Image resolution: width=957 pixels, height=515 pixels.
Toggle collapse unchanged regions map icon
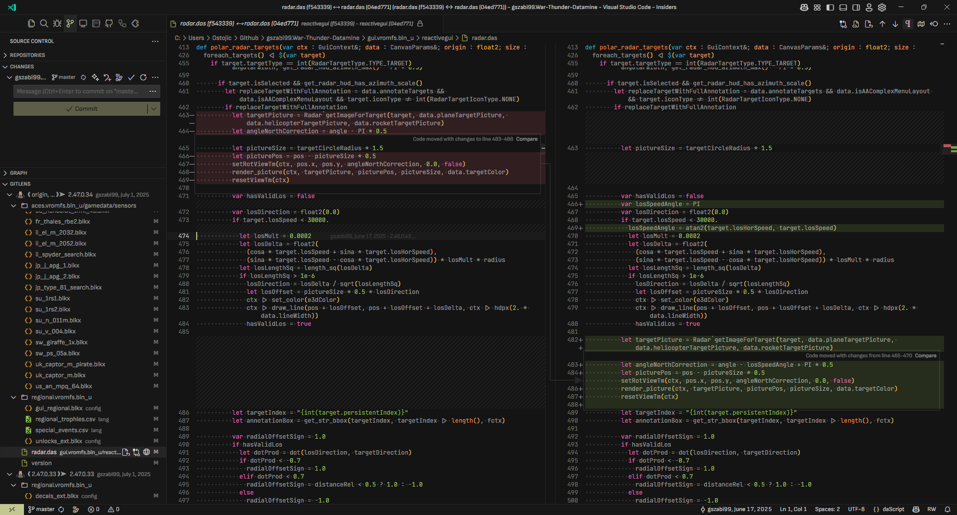coord(921,24)
